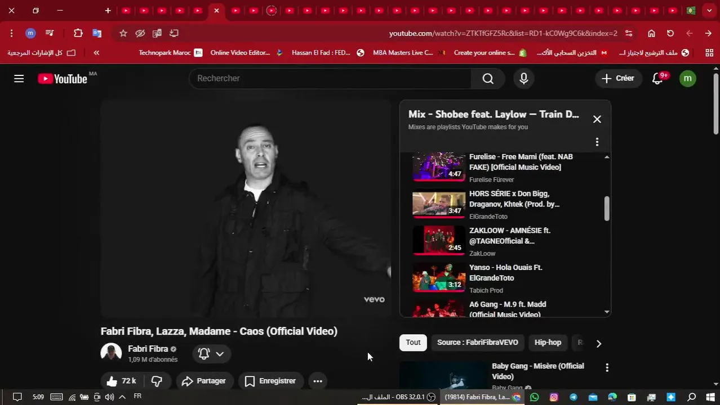Viewport: 720px width, 405px height.
Task: Click the page vertical scrollbar
Action: point(715,104)
